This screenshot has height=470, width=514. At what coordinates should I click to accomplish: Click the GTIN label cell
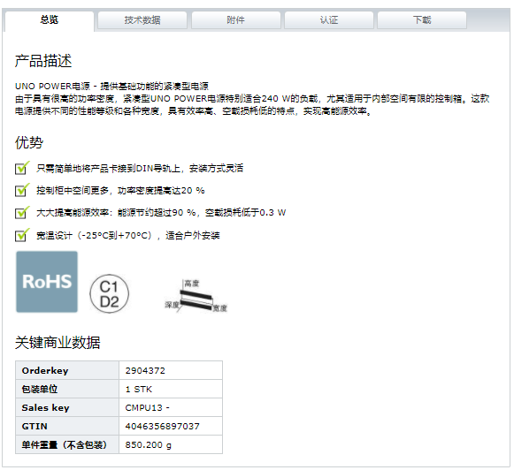coord(67,426)
